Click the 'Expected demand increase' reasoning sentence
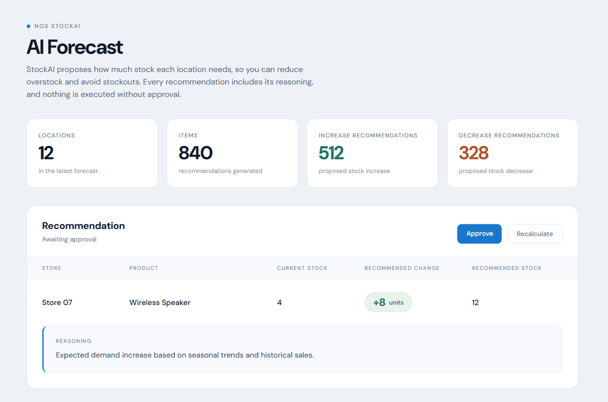 [x=185, y=355]
